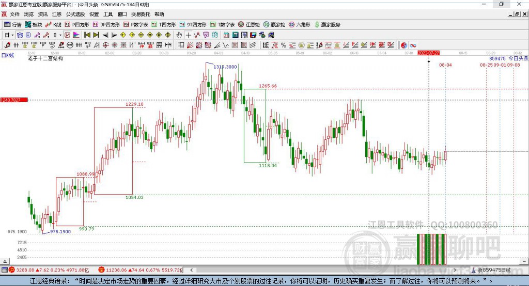Open the calculator icon in toolbar
This screenshot has width=529, height=286.
pos(235,35)
